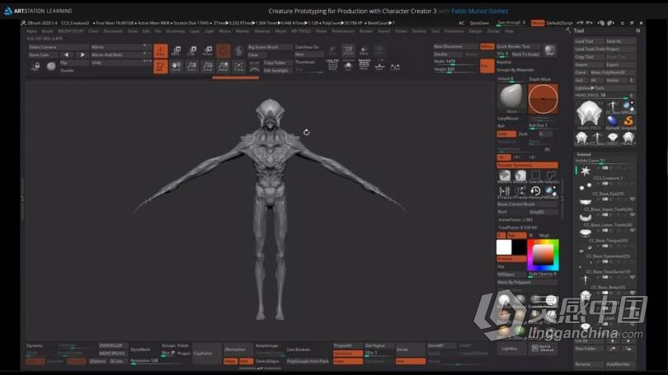The image size is (668, 375).
Task: Pick a color in the color square
Action: tap(543, 255)
